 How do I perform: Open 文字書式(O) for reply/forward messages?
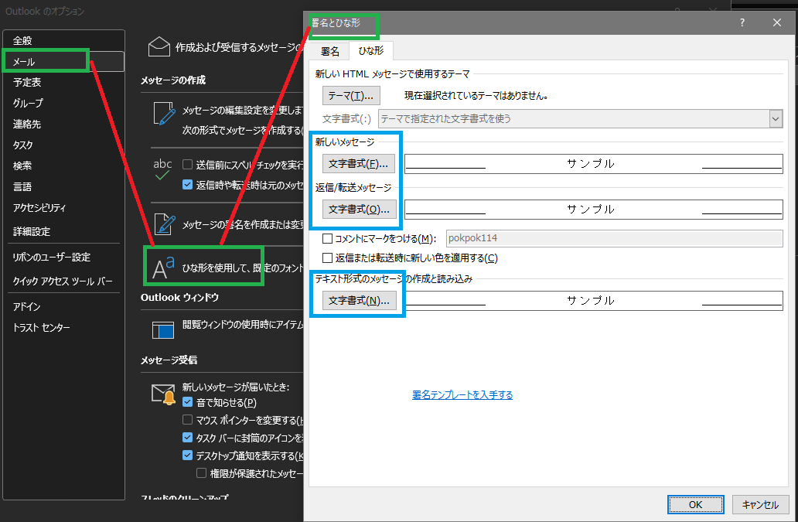[360, 209]
